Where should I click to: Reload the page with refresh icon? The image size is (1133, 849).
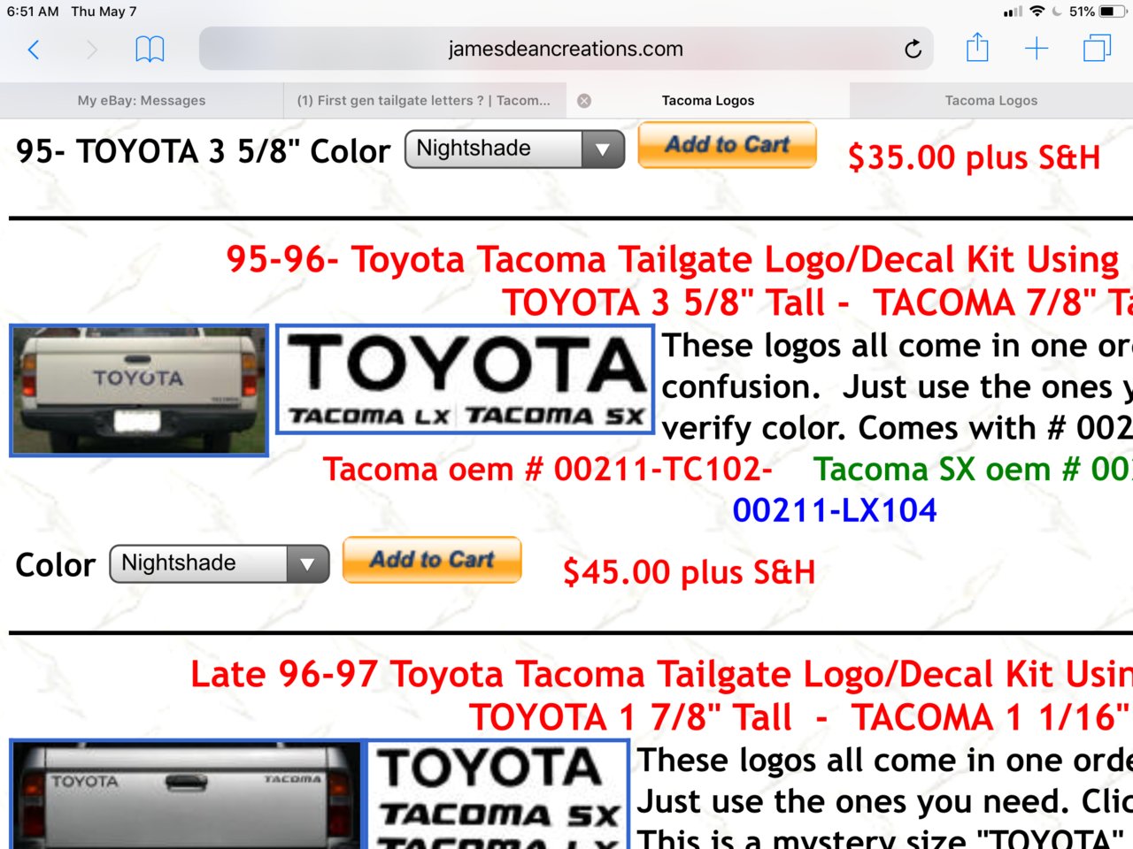[x=913, y=49]
